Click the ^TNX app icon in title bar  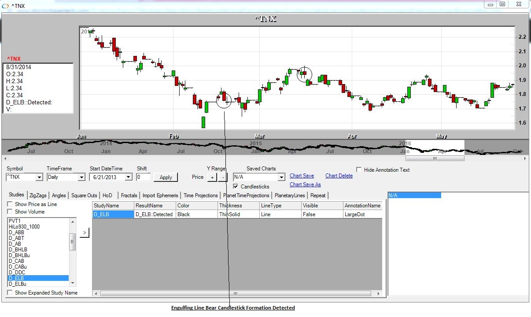5,6
